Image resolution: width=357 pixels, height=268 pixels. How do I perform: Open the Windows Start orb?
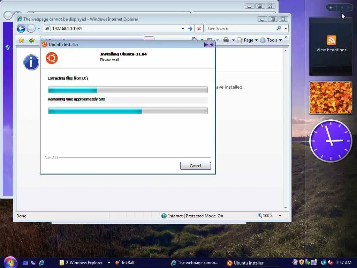tap(10, 263)
